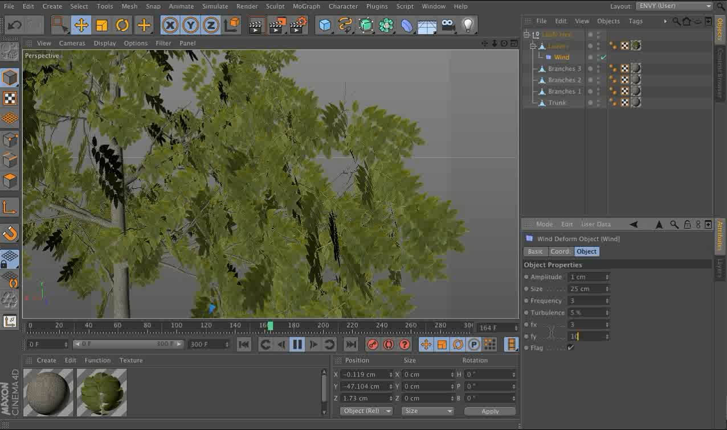This screenshot has width=727, height=430.
Task: Pause the animation playback
Action: [297, 344]
